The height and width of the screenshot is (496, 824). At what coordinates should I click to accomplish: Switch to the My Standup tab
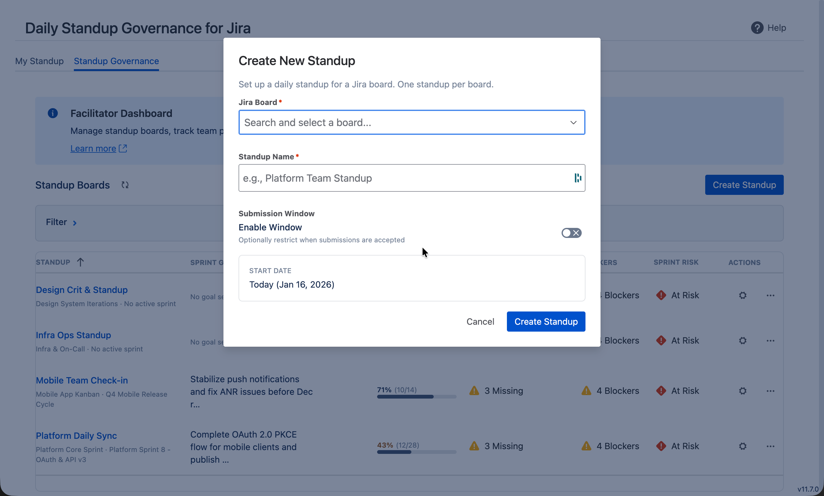tap(39, 61)
